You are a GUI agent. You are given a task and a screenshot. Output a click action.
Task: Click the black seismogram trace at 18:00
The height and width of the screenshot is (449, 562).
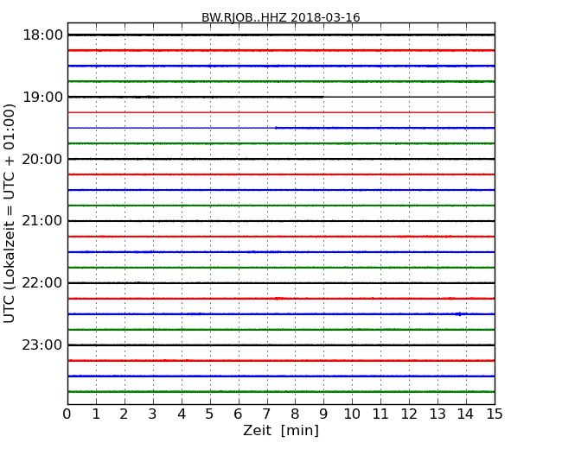(281, 35)
